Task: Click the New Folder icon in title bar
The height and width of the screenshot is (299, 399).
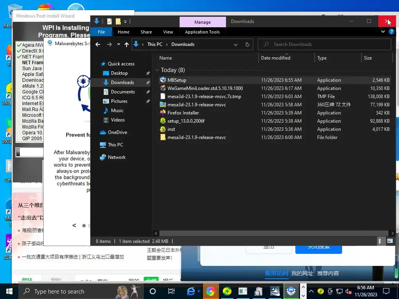Action: (x=118, y=21)
